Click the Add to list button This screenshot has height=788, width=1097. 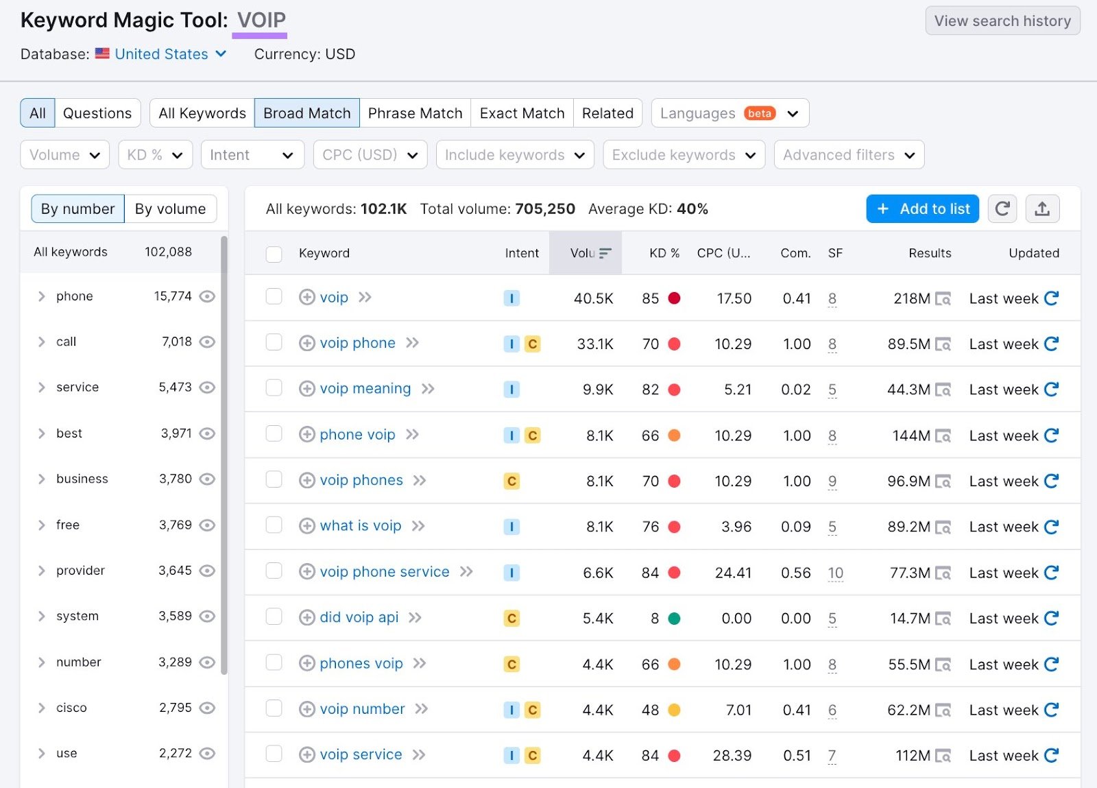[922, 208]
